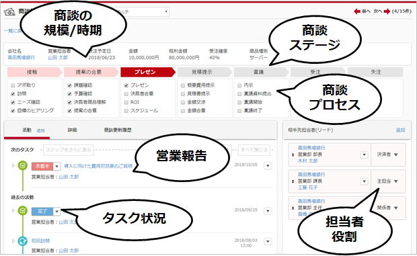Expand the 初回訪問 activity with its triangle

(x=13, y=241)
